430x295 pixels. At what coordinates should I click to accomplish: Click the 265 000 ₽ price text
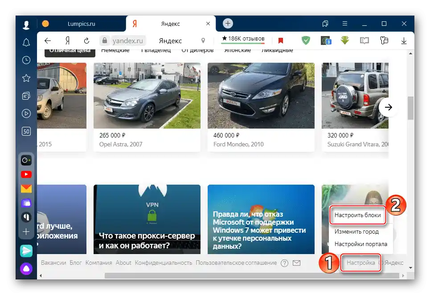112,135
